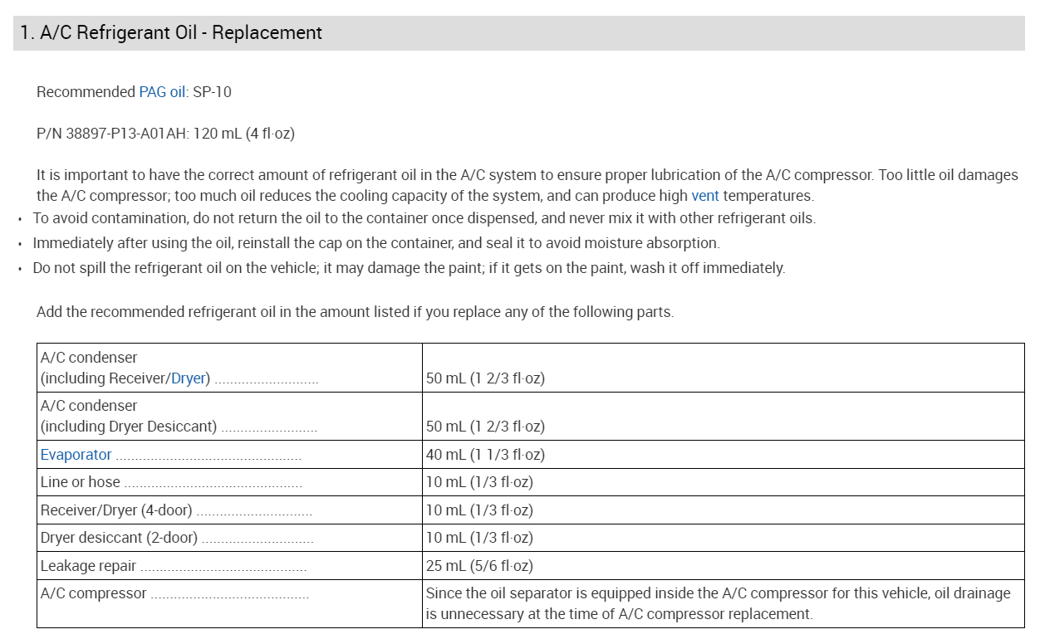Click the 'Add the recommended refrigerant oil' sentence

[x=355, y=312]
